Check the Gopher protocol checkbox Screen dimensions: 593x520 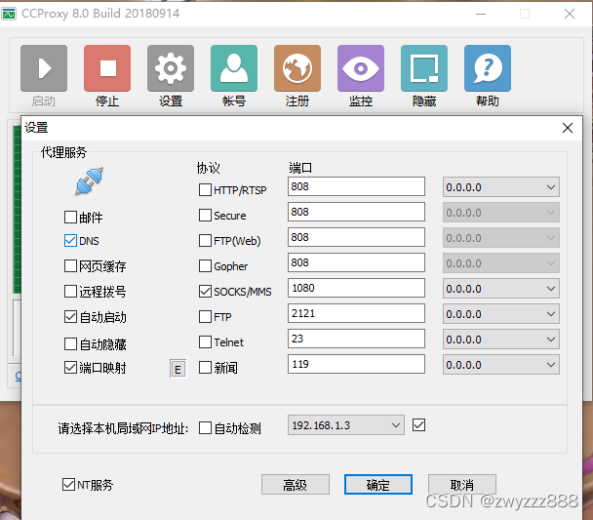point(205,266)
